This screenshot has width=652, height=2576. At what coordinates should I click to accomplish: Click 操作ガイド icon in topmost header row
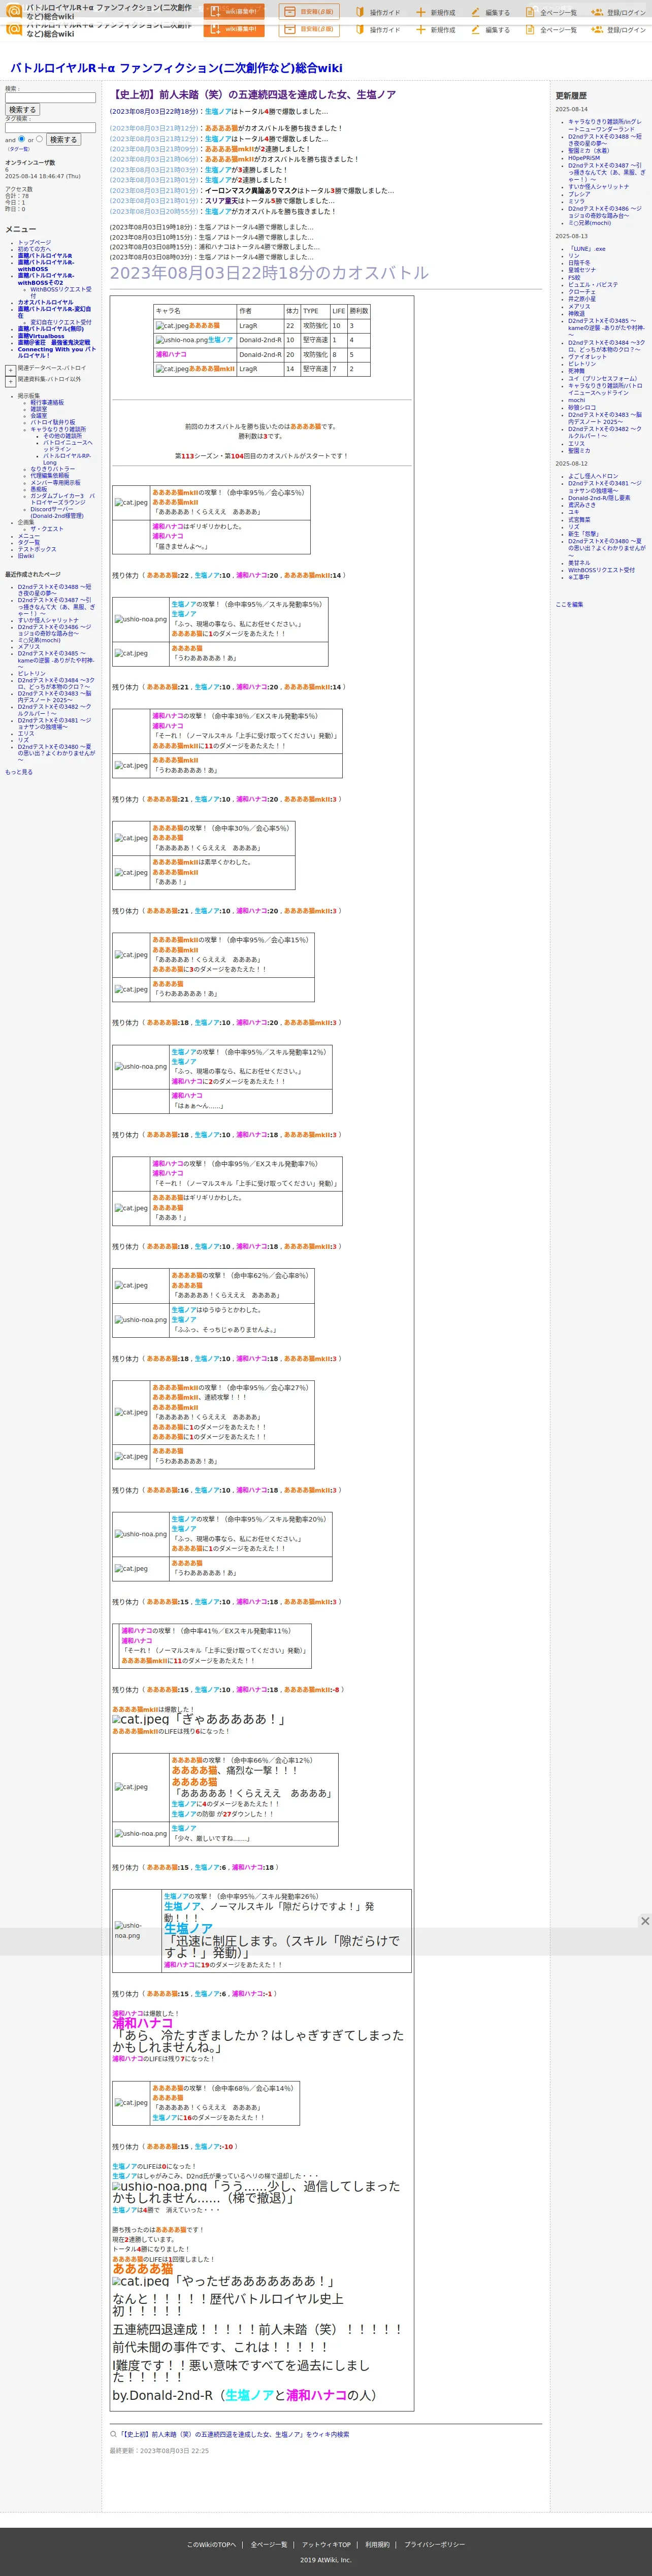tap(361, 13)
